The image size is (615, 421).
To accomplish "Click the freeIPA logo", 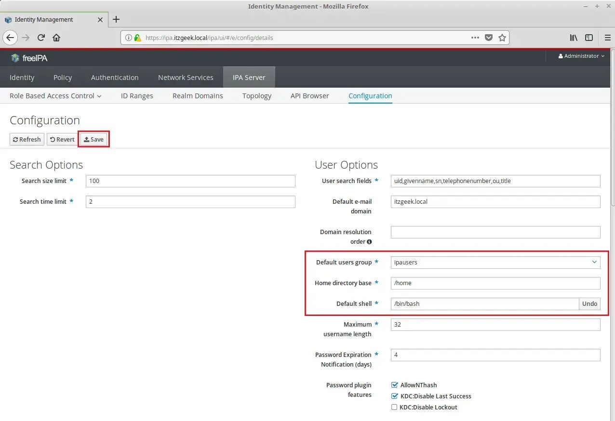I will pyautogui.click(x=29, y=58).
